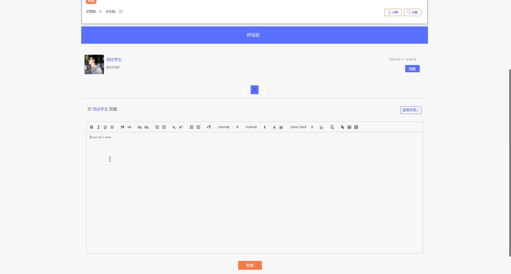Open the first Normal size dropdown

coord(228,127)
